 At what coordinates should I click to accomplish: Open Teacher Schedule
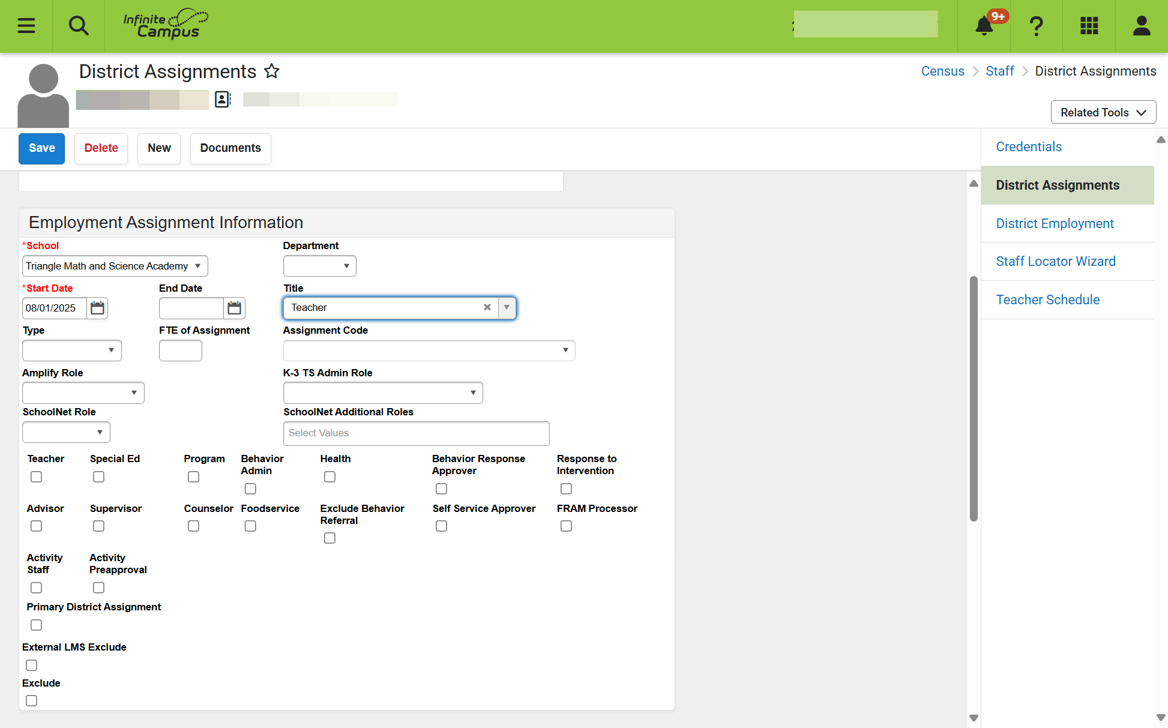(1047, 299)
